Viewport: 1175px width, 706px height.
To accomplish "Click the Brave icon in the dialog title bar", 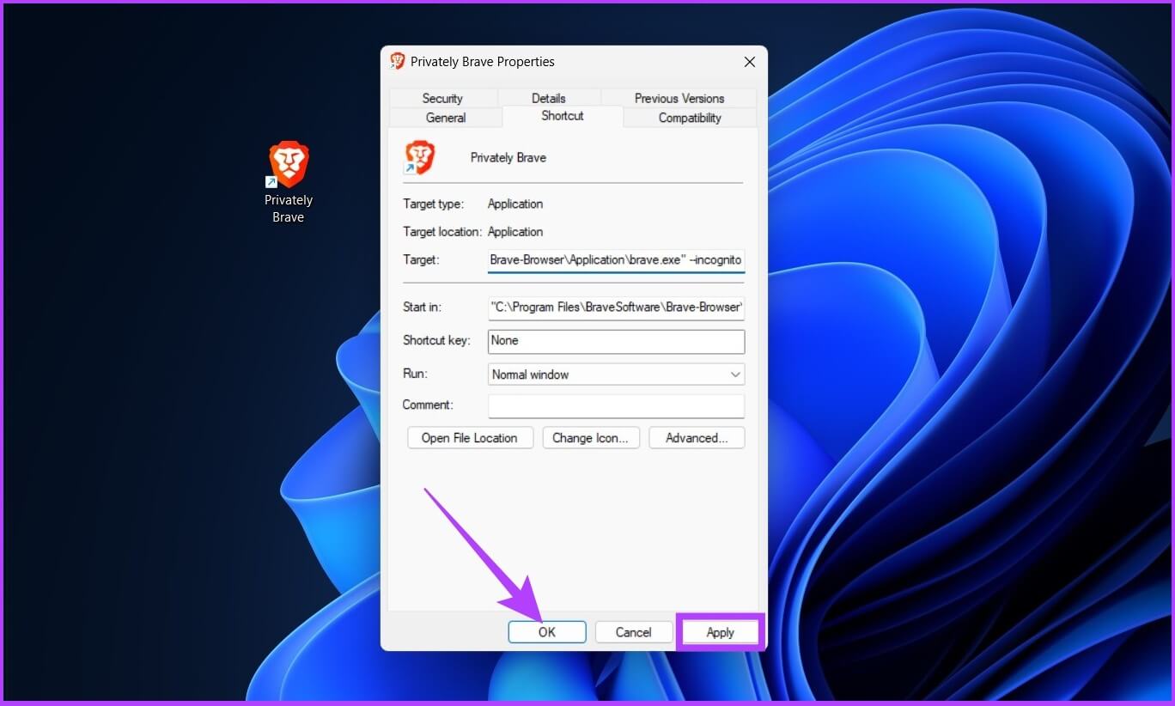I will click(398, 61).
